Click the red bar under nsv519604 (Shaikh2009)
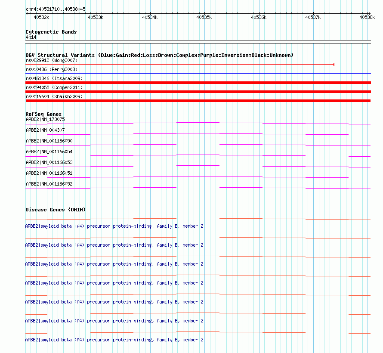 198,101
